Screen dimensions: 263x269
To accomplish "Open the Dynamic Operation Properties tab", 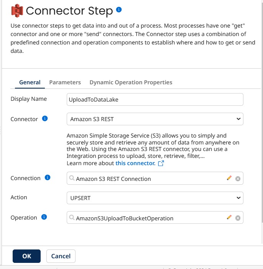I will (x=131, y=82).
